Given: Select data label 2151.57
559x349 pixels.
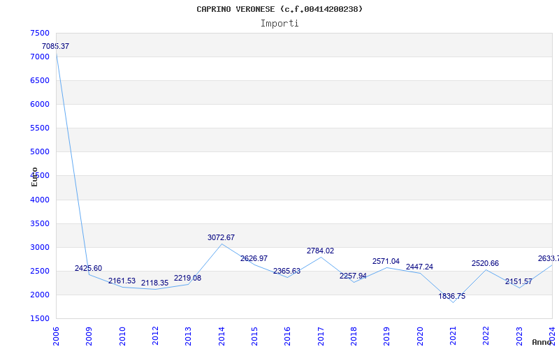Looking at the screenshot, I should pos(518,281).
